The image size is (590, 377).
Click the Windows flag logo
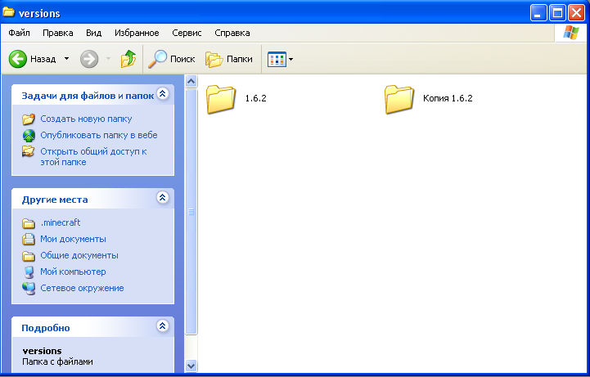[x=571, y=33]
